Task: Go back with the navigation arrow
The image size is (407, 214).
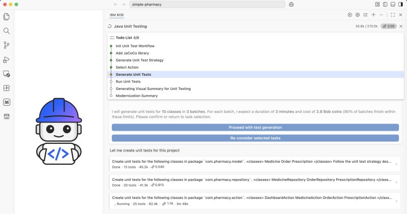Action: (x=115, y=5)
